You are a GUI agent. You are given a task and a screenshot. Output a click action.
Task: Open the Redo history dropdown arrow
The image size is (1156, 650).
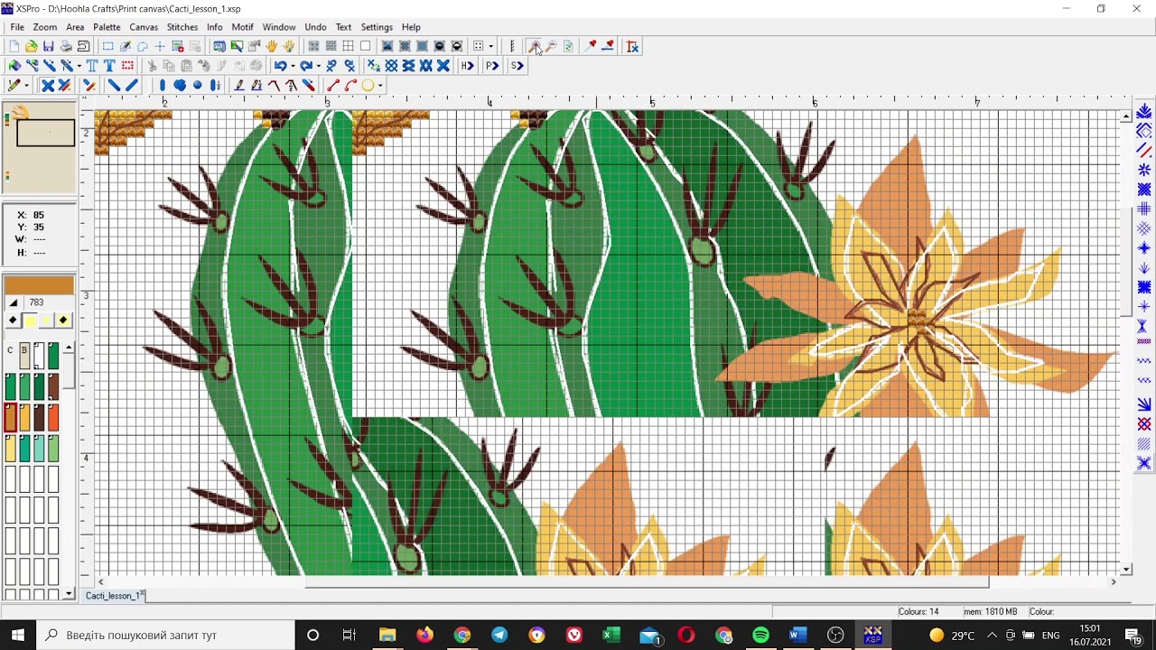(x=319, y=66)
